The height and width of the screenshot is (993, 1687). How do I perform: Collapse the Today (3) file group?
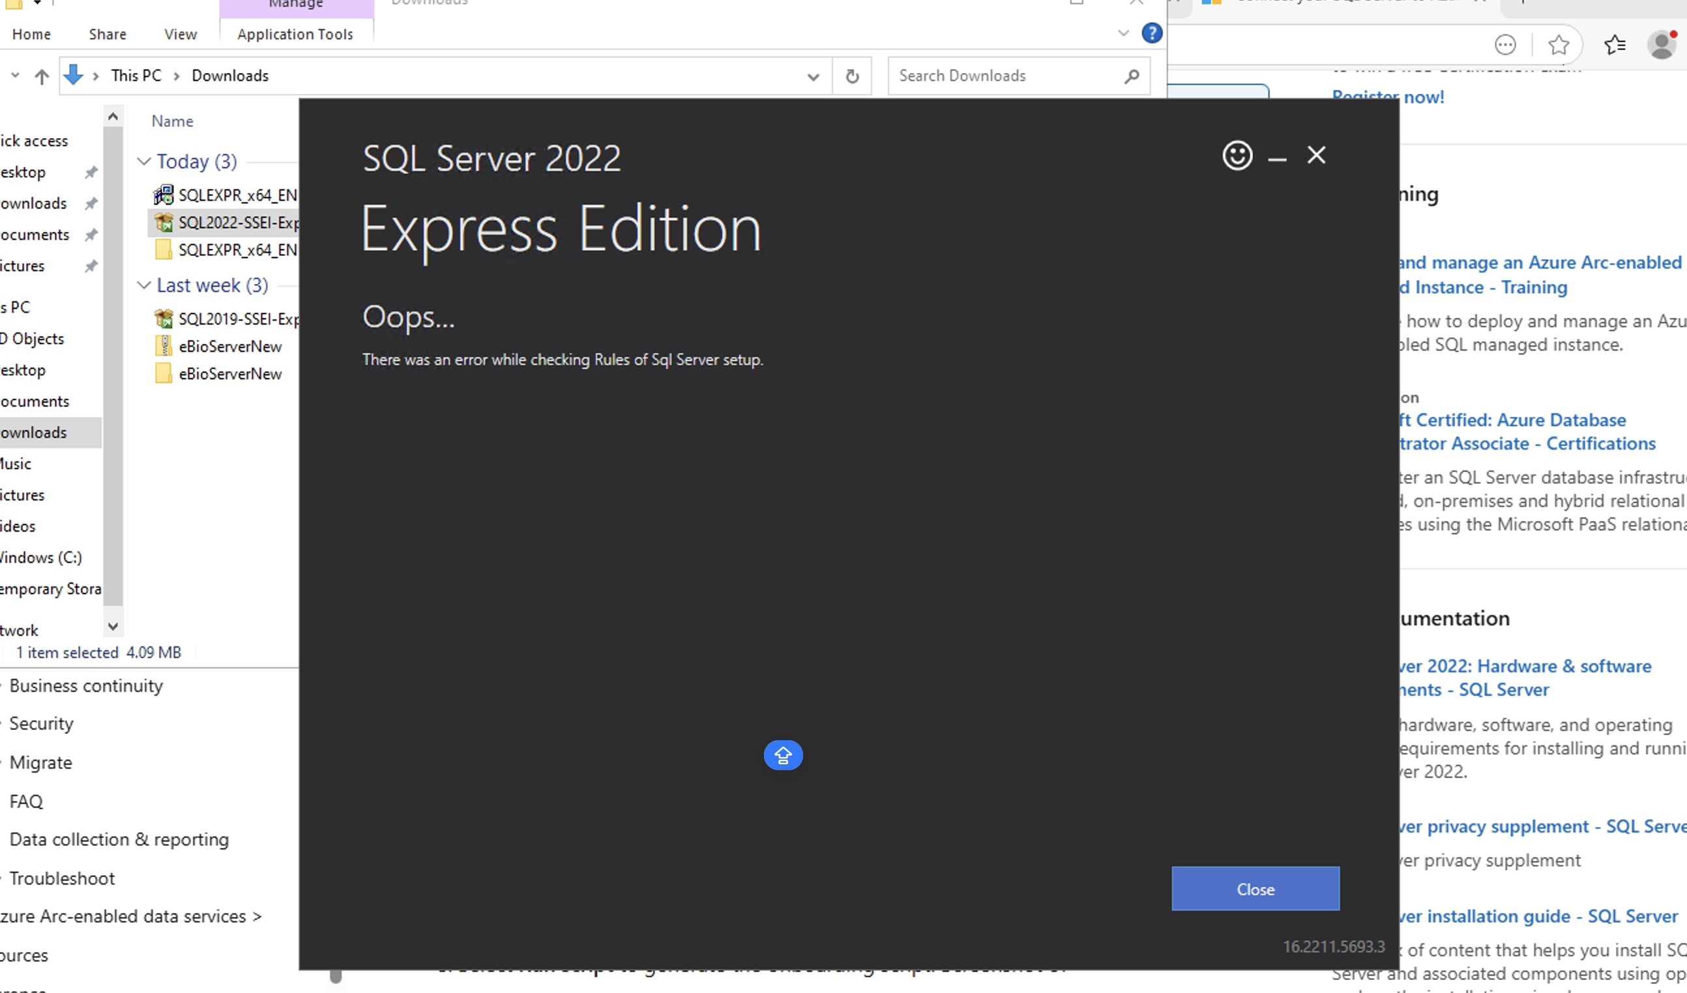pyautogui.click(x=143, y=160)
